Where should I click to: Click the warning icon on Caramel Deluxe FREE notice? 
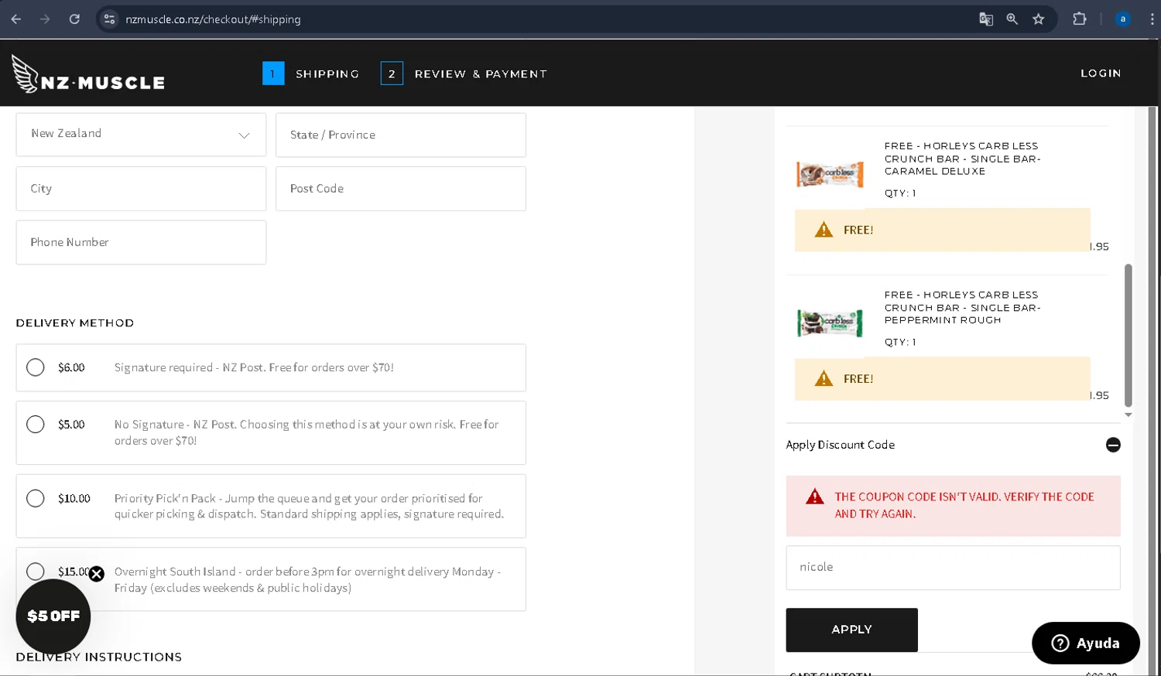824,230
